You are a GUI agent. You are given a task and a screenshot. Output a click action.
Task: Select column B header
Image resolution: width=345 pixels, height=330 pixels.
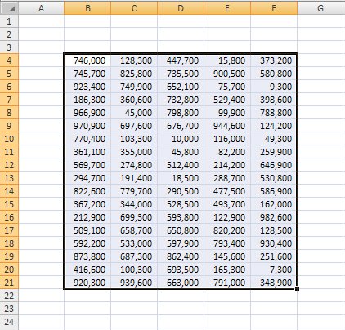tap(87, 8)
